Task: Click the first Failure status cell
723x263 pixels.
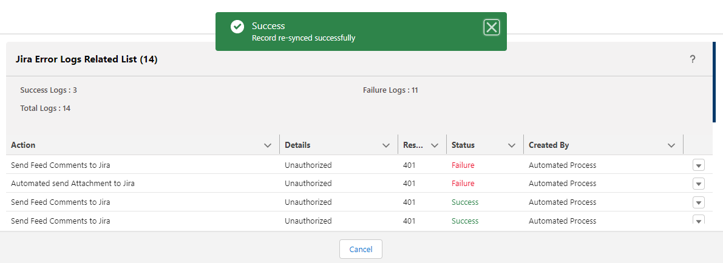Action: (463, 165)
